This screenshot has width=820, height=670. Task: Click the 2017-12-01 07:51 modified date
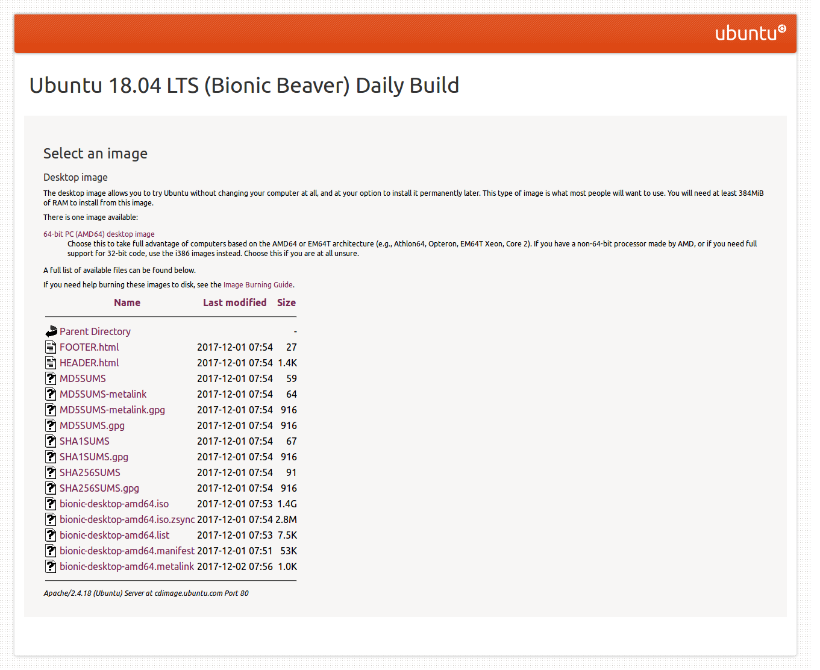(x=235, y=551)
